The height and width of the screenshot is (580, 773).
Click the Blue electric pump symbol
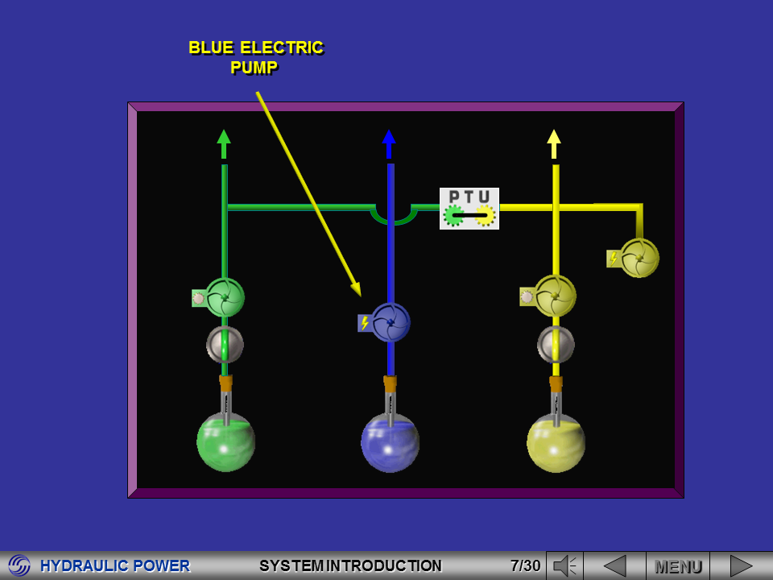point(391,321)
